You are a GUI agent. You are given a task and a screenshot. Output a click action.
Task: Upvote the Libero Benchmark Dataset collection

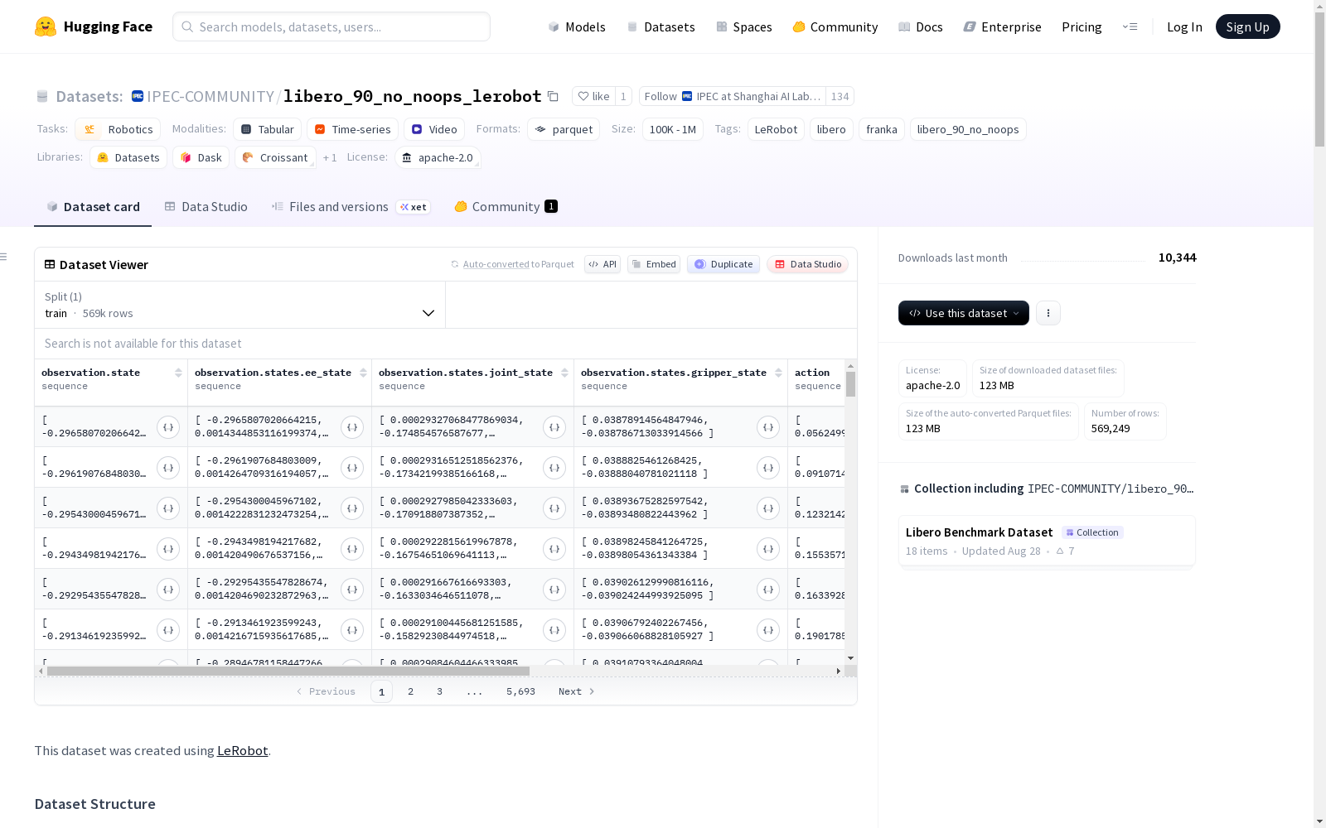point(1065,551)
